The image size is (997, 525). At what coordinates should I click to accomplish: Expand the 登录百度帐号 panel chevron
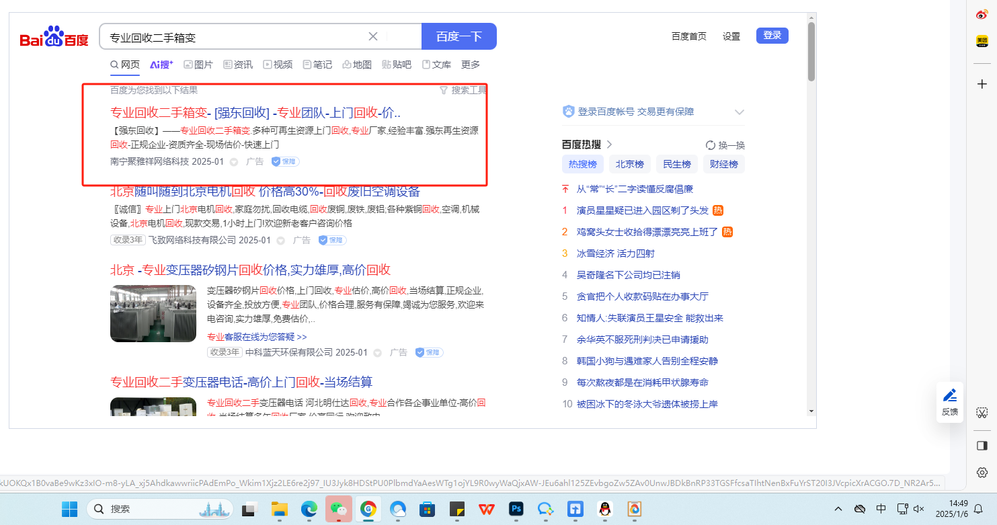[x=740, y=112]
